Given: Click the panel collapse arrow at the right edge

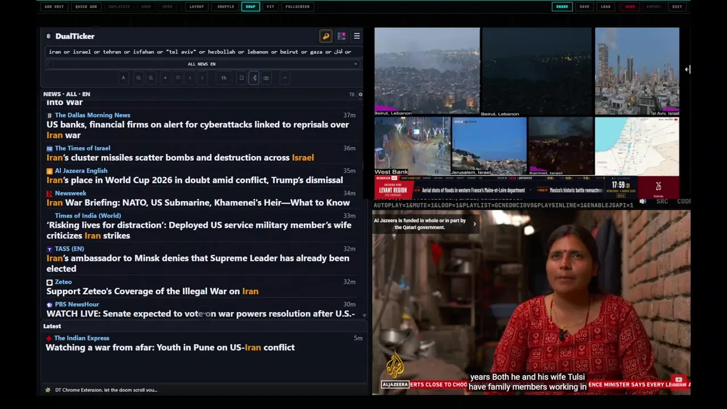Looking at the screenshot, I should [687, 69].
